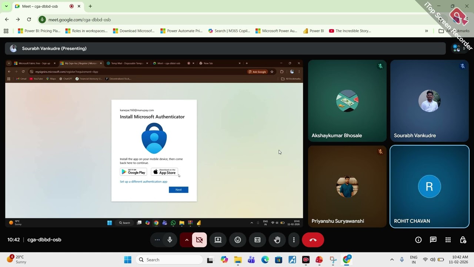Open meeting details info icon

pos(418,240)
